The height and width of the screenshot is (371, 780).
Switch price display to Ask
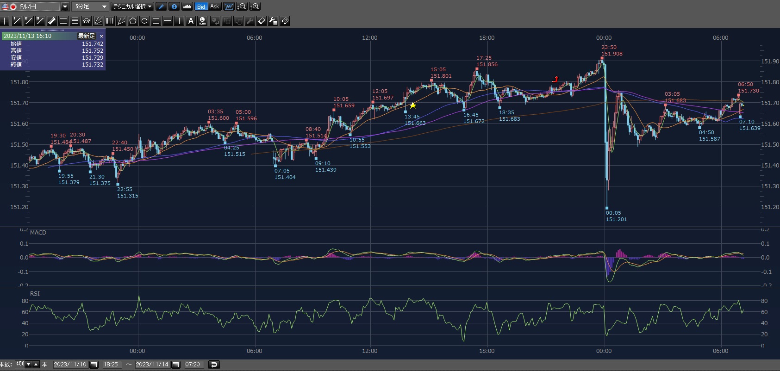214,6
